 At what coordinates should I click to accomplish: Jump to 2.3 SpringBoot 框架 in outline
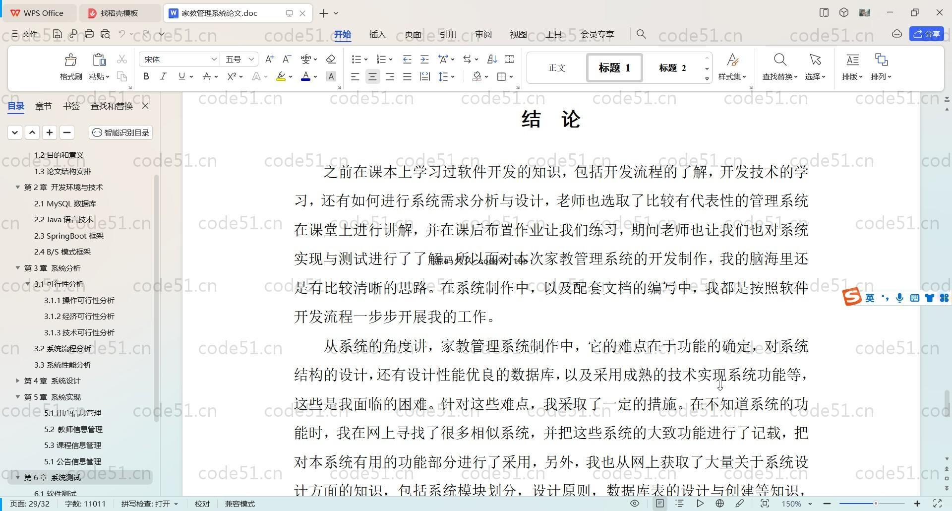69,236
